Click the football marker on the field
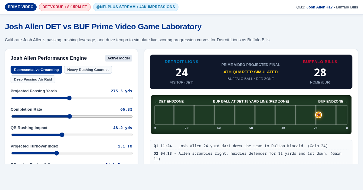This screenshot has width=363, height=190. 319,115
